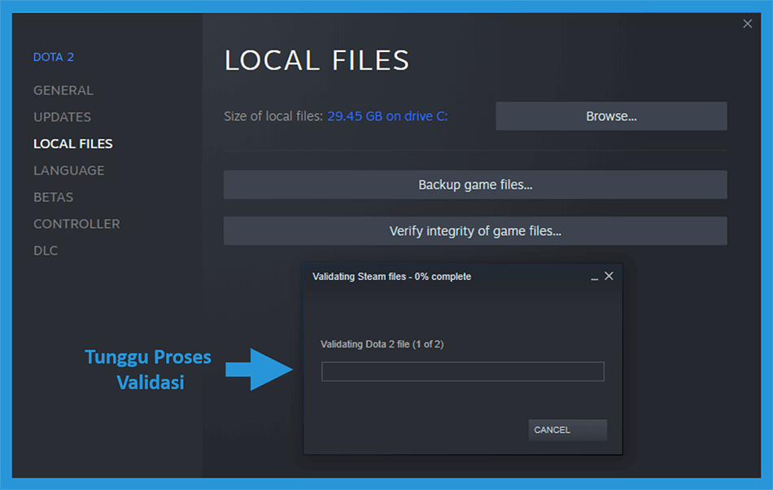Screen dimensions: 773x490
Task: Cancel the Steam file validation
Action: [567, 430]
